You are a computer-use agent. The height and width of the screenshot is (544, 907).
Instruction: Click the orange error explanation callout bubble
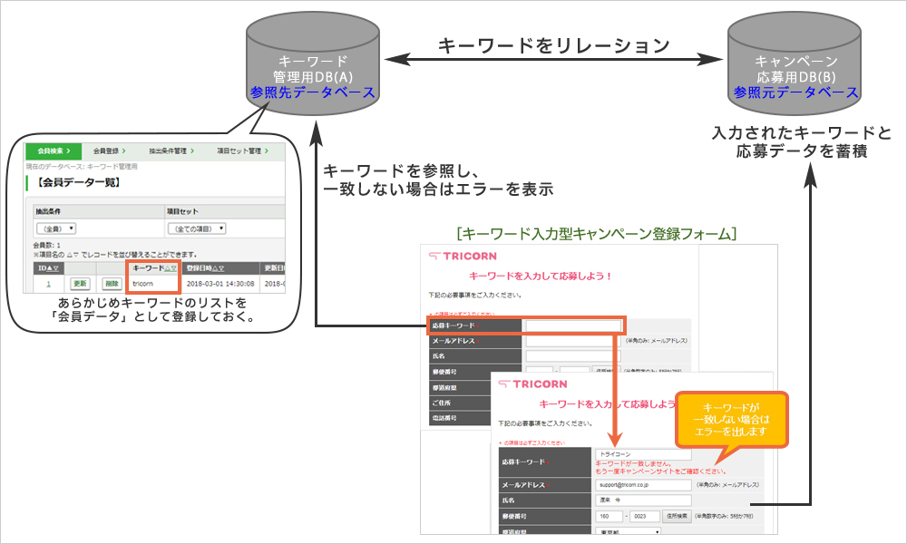pyautogui.click(x=732, y=420)
